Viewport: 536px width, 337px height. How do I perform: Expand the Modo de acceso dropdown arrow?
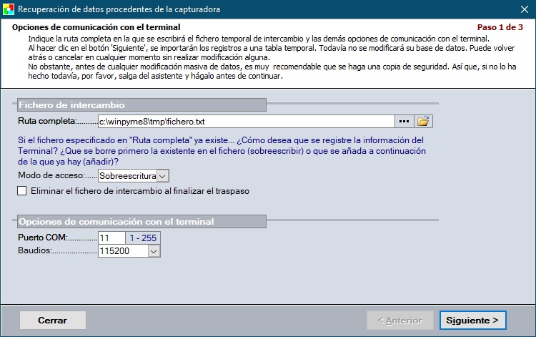(162, 175)
